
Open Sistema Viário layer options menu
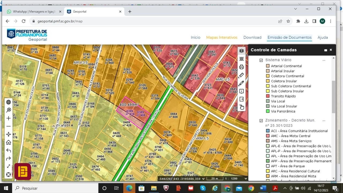pyautogui.click(x=324, y=60)
